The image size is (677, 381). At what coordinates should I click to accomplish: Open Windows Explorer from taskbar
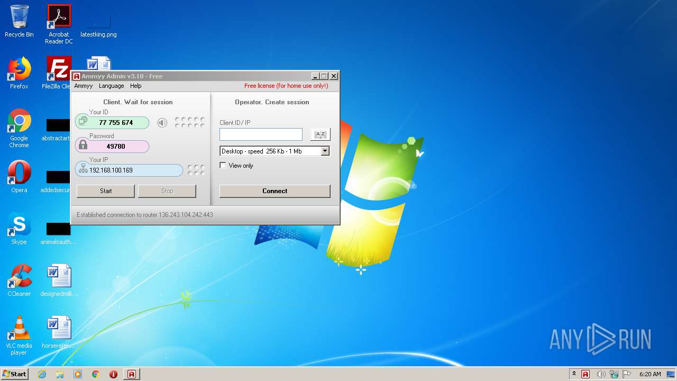(60, 374)
